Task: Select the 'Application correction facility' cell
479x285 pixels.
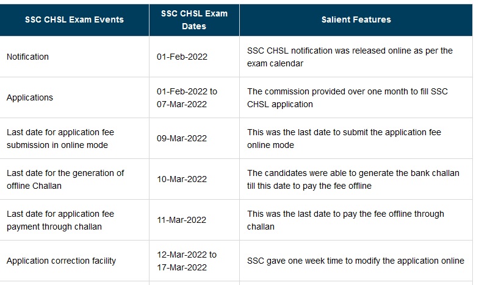Action: [61, 261]
